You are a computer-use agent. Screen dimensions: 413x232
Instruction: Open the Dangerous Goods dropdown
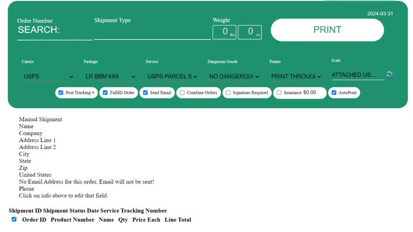[234, 76]
